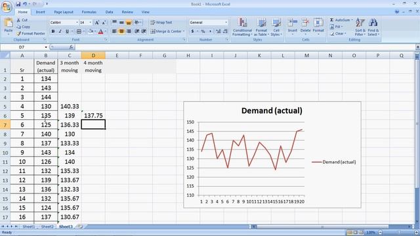This screenshot has width=420, height=236.
Task: Click the Increase Font Size icon
Action: click(96, 22)
